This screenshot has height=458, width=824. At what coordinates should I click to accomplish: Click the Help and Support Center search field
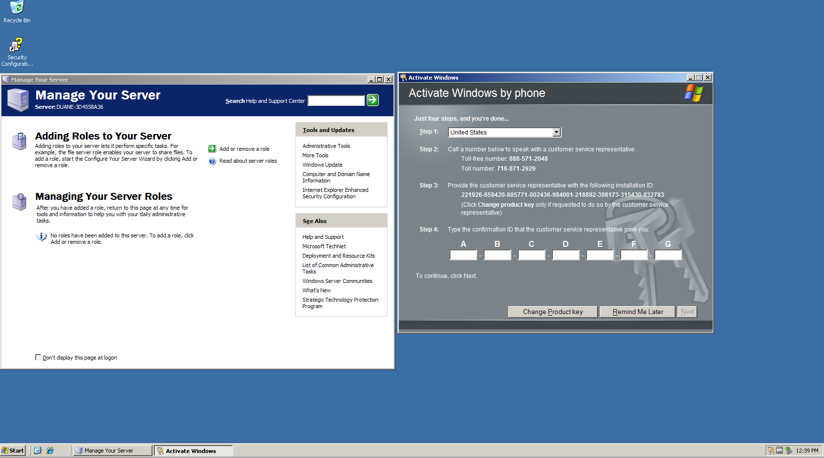click(336, 100)
